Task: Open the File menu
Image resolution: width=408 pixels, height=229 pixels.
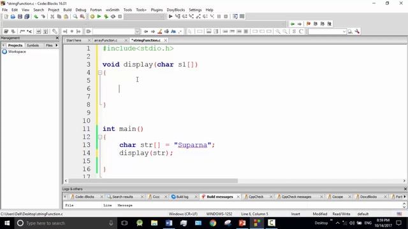Action: (4, 10)
